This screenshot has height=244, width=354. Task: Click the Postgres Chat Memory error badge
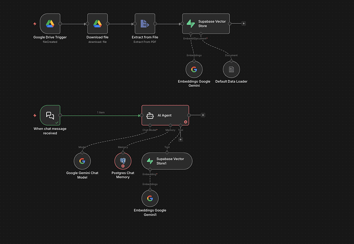click(123, 166)
